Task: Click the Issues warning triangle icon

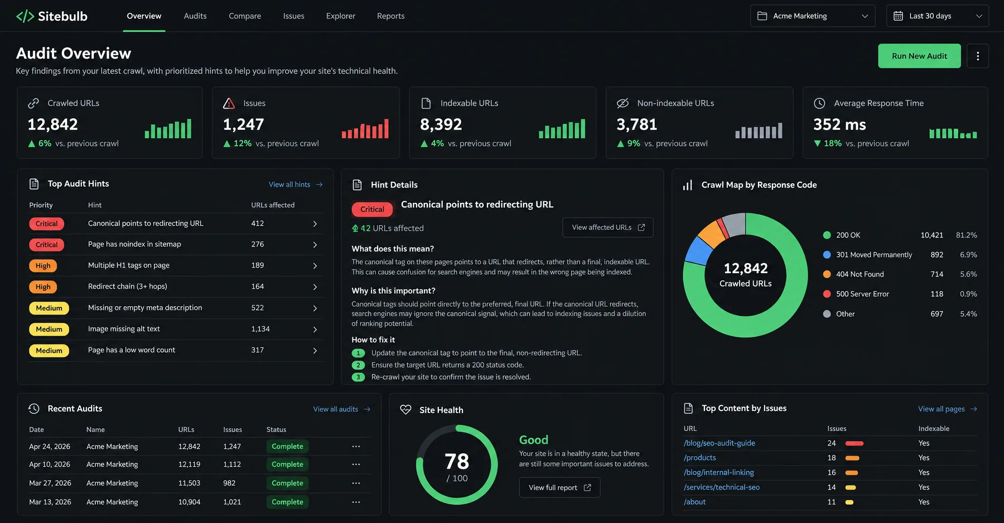Action: click(x=229, y=103)
